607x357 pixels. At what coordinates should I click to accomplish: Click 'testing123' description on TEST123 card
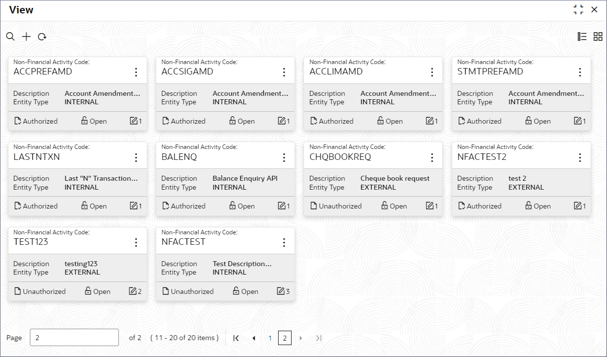81,264
